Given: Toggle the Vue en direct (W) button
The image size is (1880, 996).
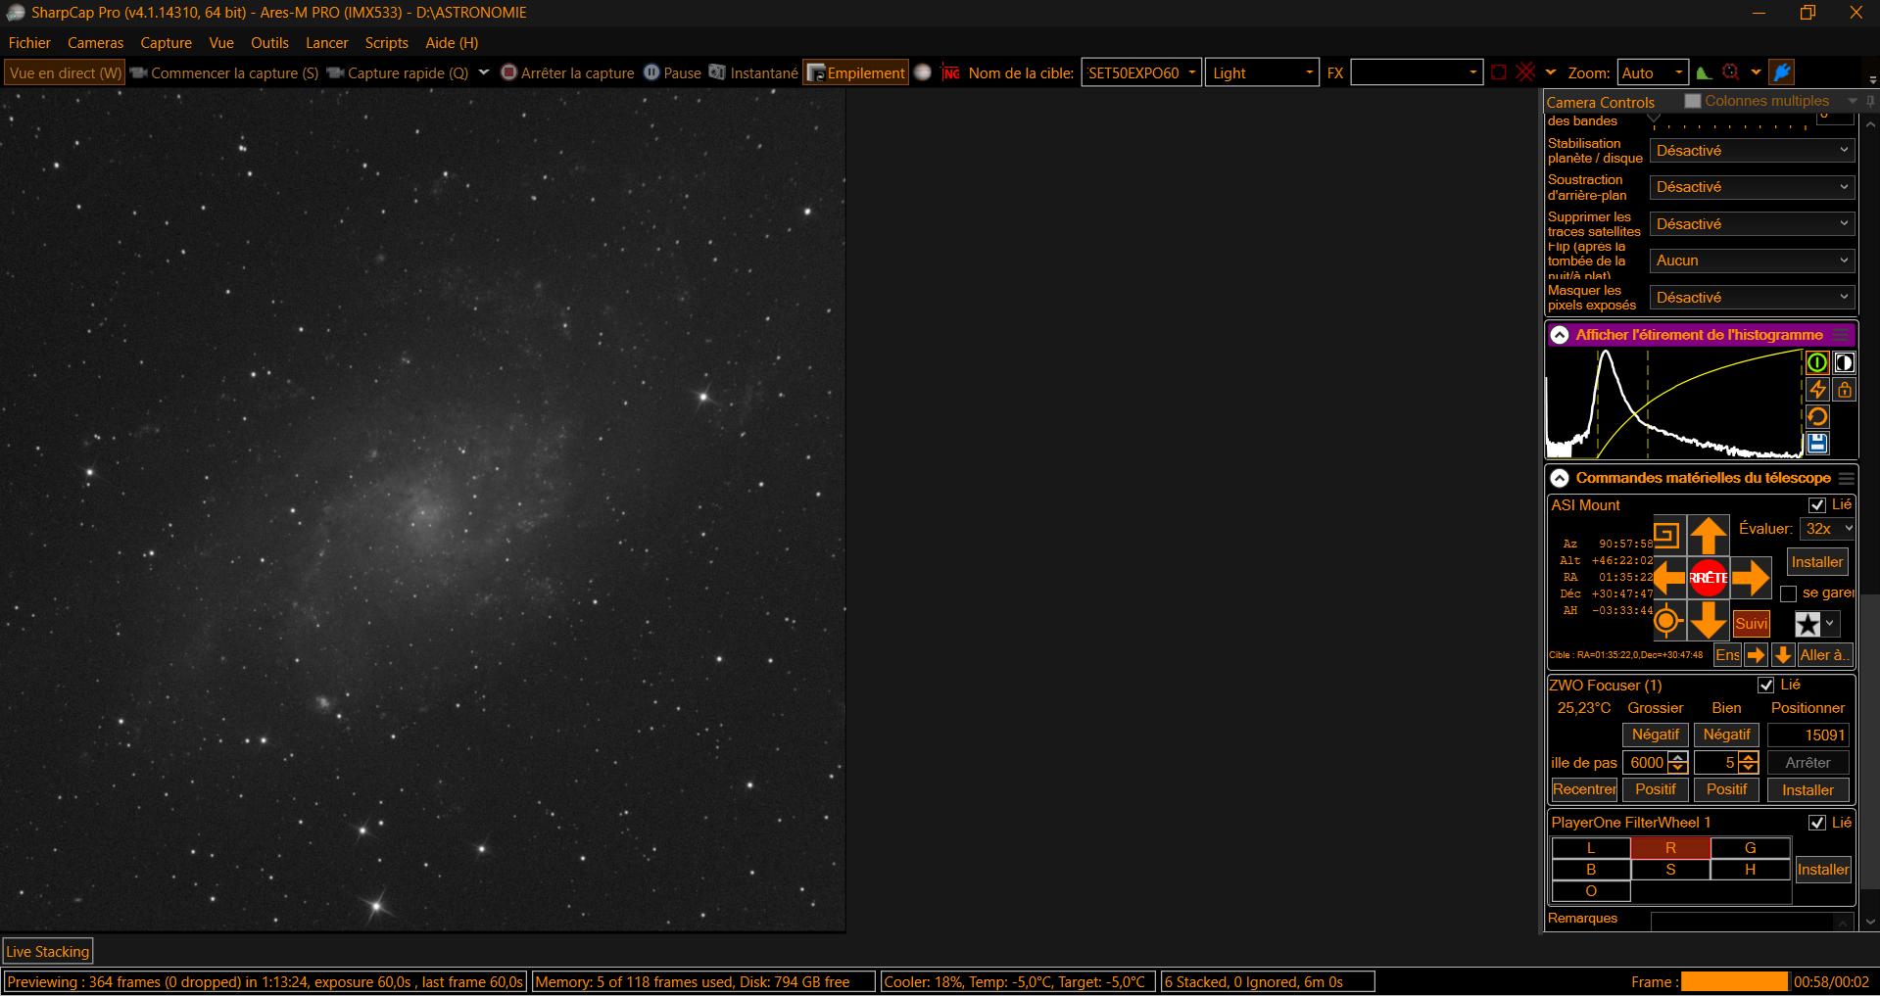Looking at the screenshot, I should [66, 72].
